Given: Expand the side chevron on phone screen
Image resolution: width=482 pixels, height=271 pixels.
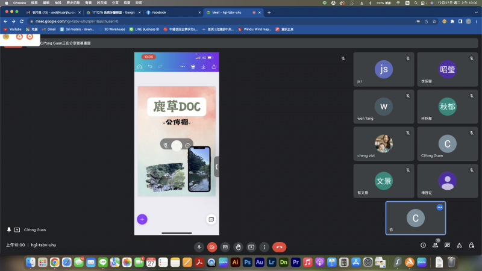Looking at the screenshot, I should [216, 167].
